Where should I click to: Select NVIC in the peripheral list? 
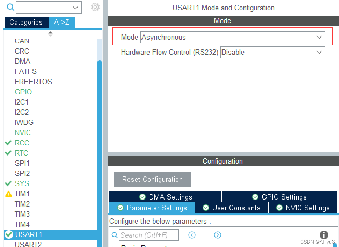click(x=23, y=132)
